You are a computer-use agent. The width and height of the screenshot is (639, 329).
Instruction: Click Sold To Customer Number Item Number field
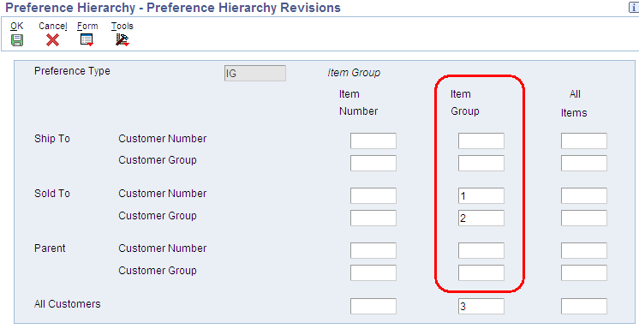(373, 195)
